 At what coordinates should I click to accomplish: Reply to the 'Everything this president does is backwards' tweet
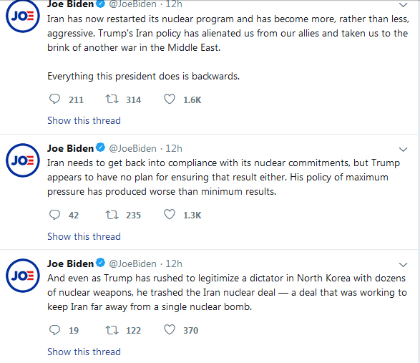coord(55,100)
